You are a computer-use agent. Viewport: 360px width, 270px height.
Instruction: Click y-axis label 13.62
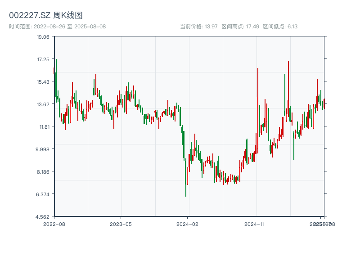(43, 104)
